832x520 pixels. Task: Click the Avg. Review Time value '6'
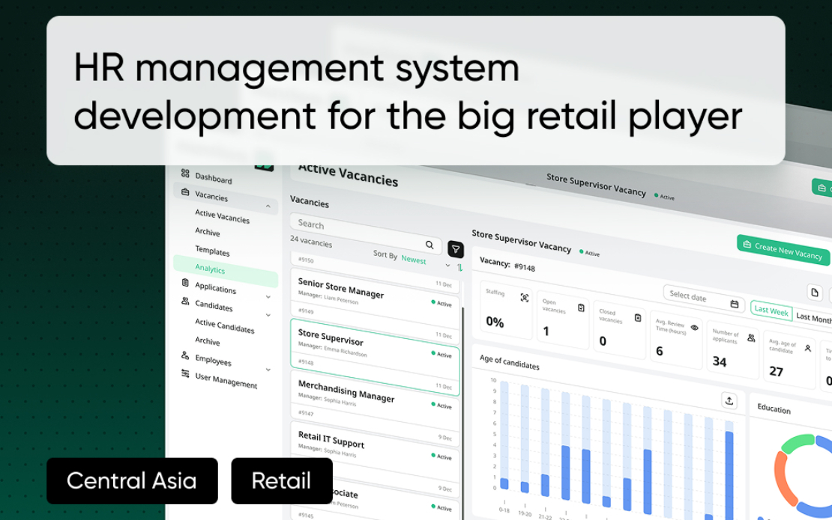(660, 351)
